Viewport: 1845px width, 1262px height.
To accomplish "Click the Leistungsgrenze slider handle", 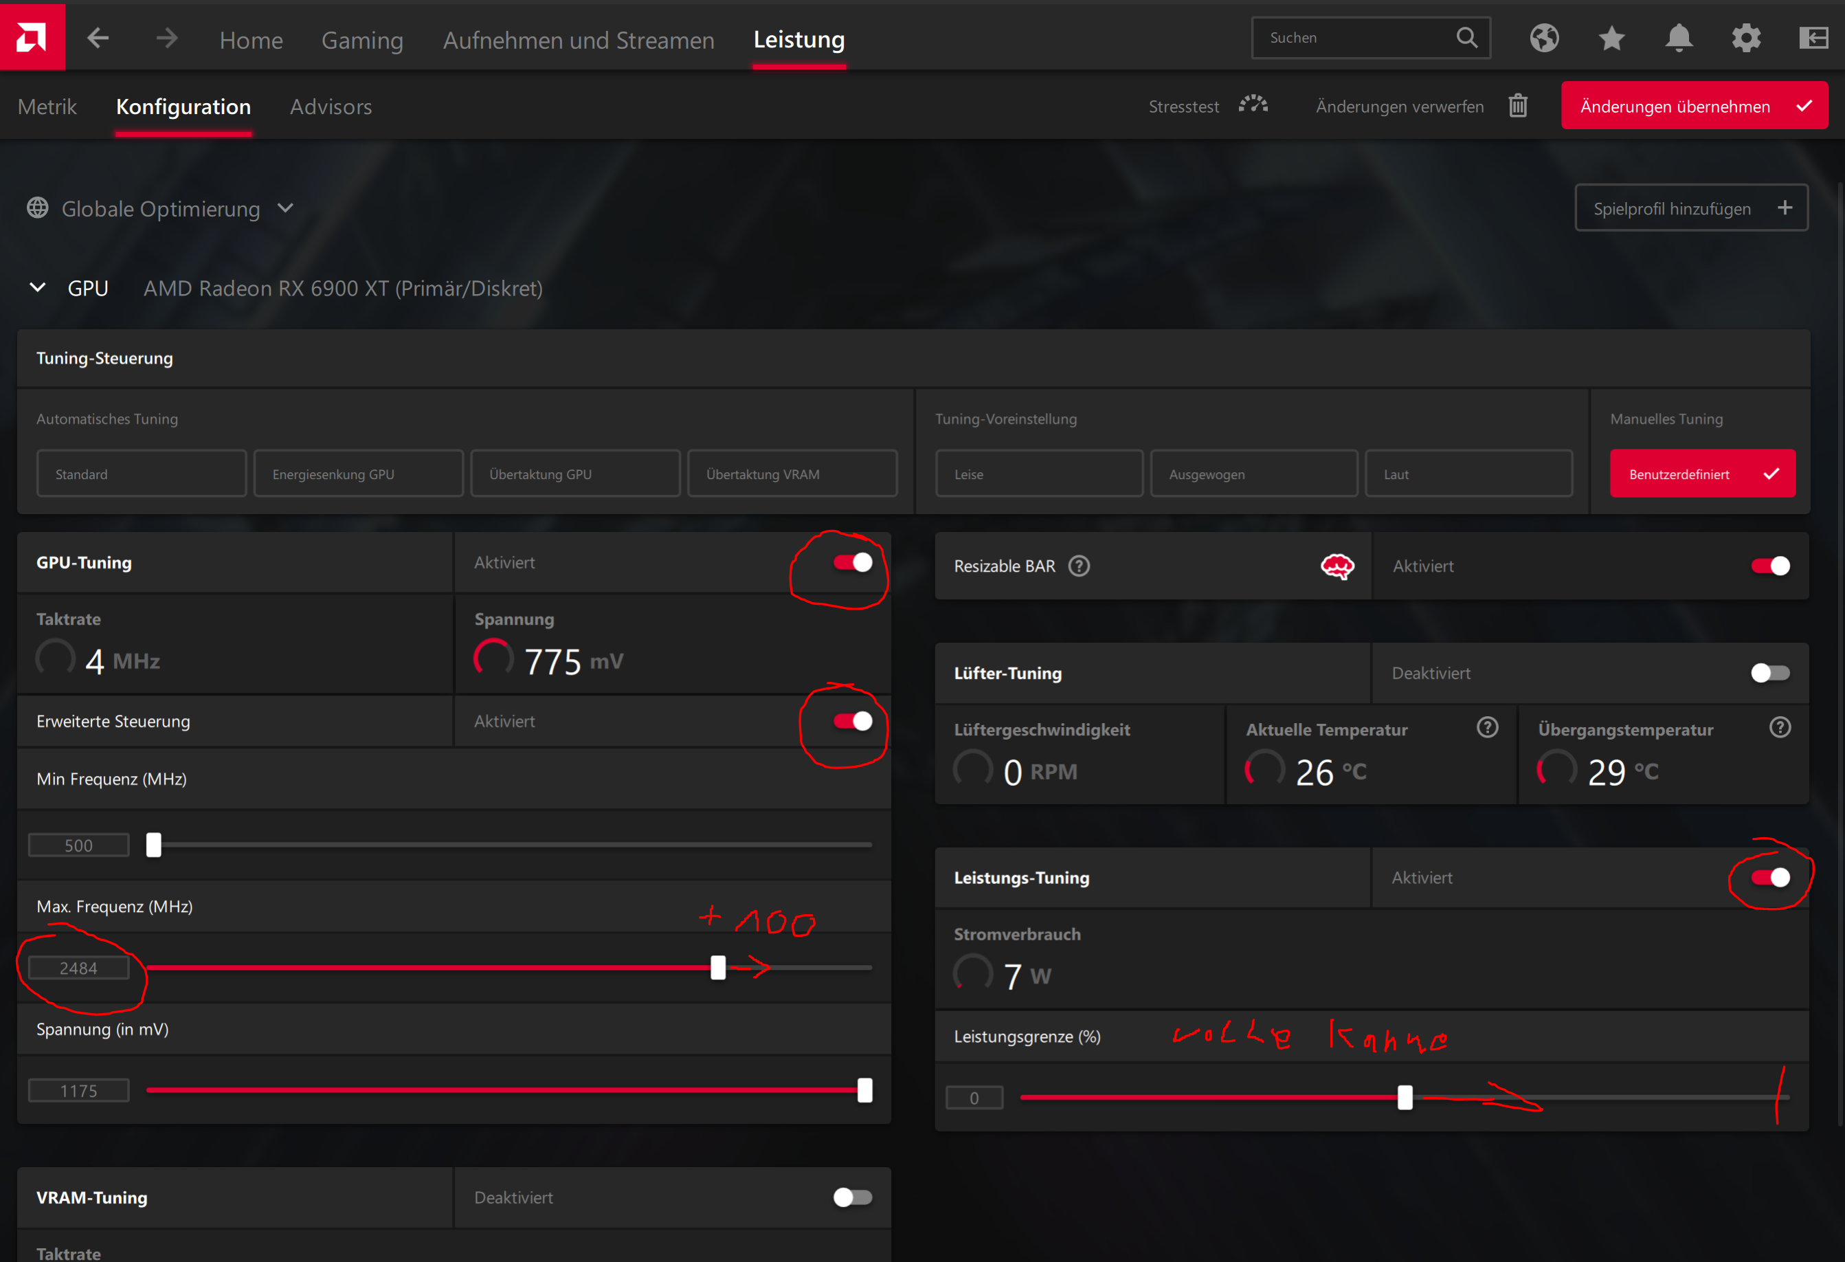I will [1405, 1098].
